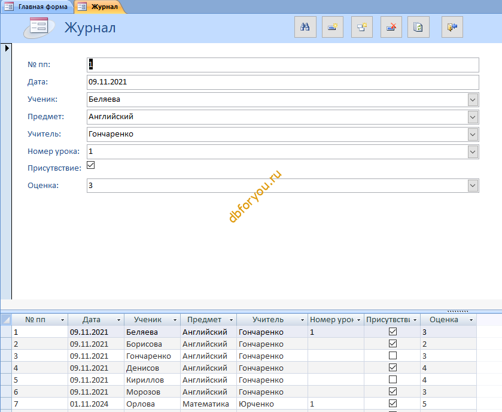
Task: Open the Номер урока dropdown
Action: tap(473, 152)
